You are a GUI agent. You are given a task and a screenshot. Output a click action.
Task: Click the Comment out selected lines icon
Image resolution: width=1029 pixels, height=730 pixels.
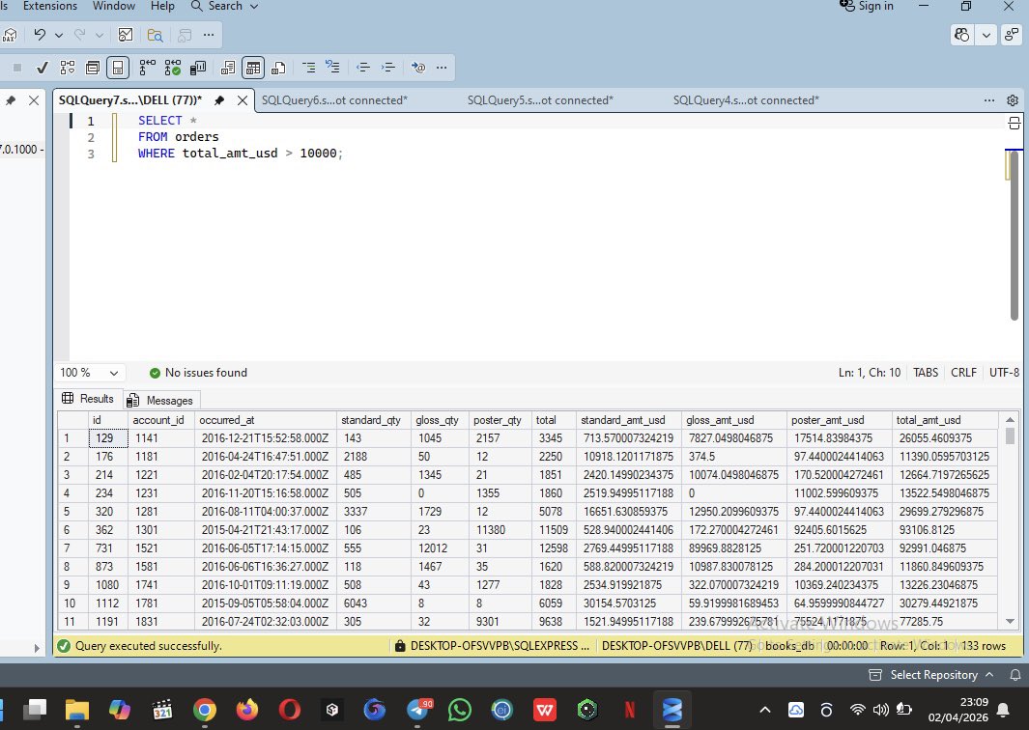(308, 68)
